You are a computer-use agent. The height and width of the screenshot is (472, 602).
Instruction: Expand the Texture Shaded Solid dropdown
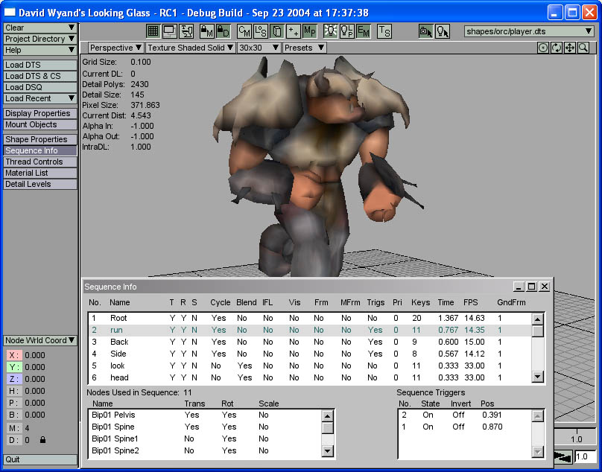pos(190,48)
